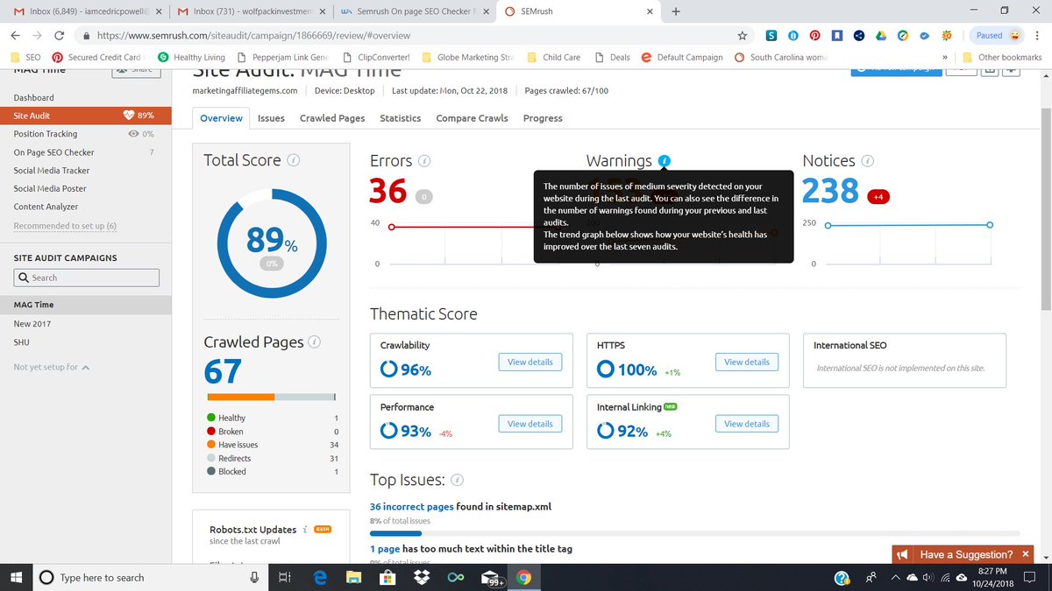View details for Crawlability score
This screenshot has height=591, width=1052.
pos(530,362)
